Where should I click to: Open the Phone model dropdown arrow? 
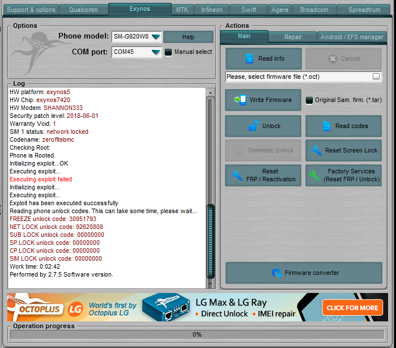[156, 37]
